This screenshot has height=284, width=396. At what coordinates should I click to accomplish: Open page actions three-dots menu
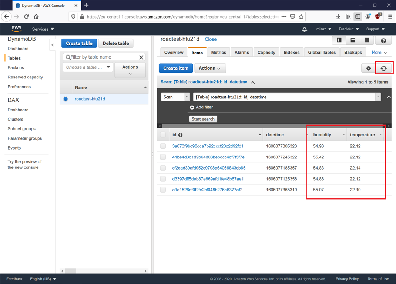[x=284, y=17]
